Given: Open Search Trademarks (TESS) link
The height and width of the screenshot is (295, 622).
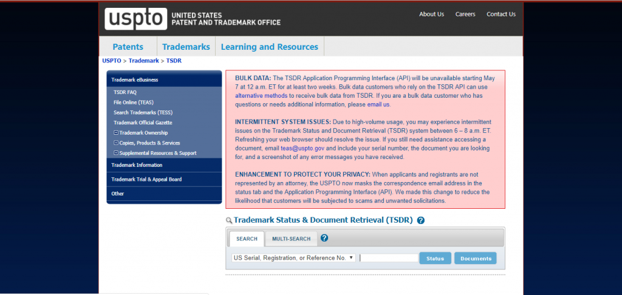Looking at the screenshot, I should (x=143, y=113).
